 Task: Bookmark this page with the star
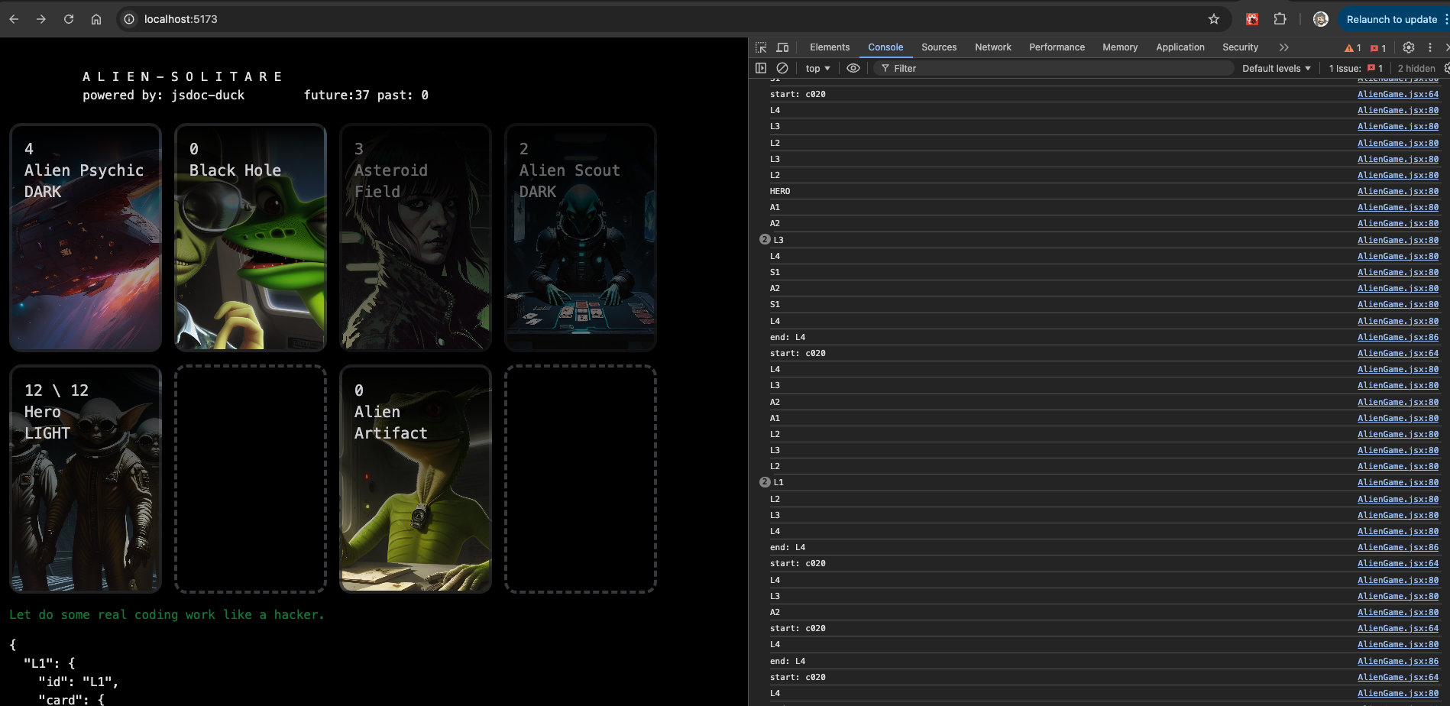point(1214,19)
